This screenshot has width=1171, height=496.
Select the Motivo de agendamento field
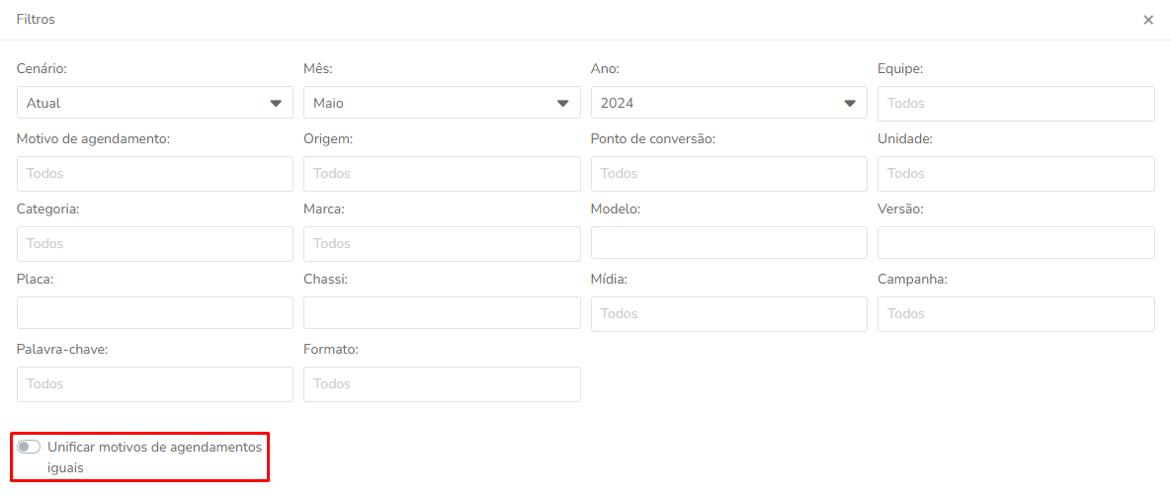pyautogui.click(x=154, y=173)
